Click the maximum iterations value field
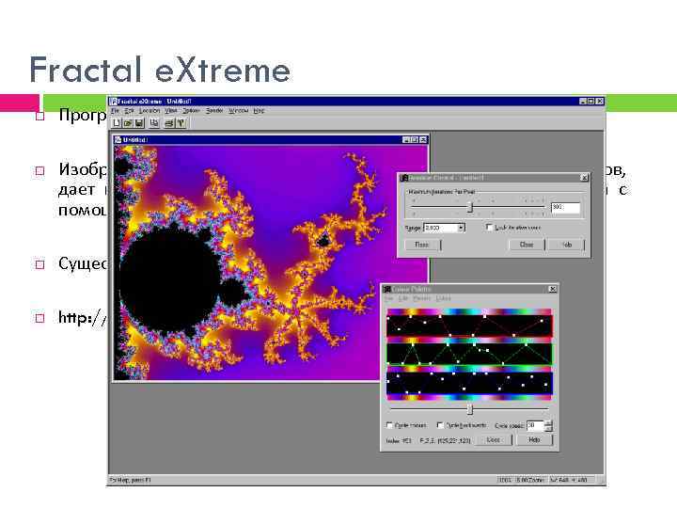 click(565, 208)
